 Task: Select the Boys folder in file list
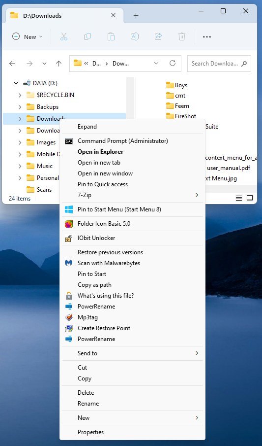tap(176, 85)
